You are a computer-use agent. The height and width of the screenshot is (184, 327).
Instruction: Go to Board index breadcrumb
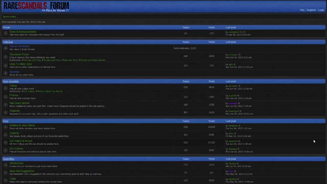(9, 17)
